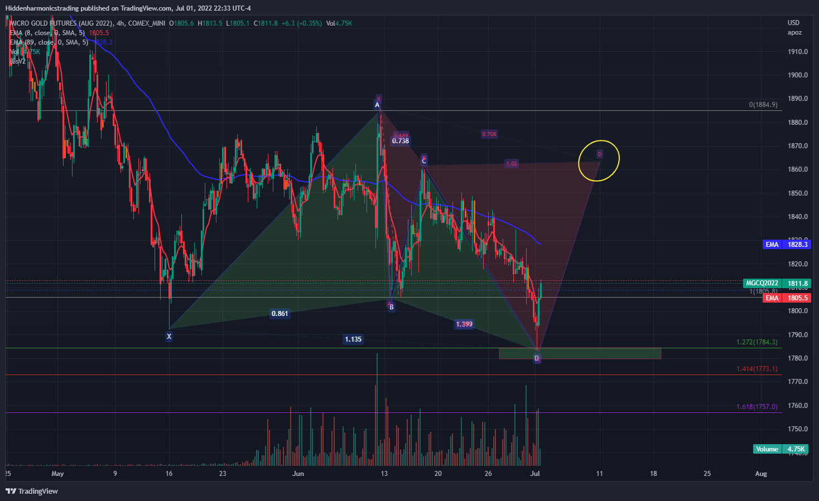Click the Jul label on the time axis
Viewport: 819px width, 501px height.
(535, 474)
